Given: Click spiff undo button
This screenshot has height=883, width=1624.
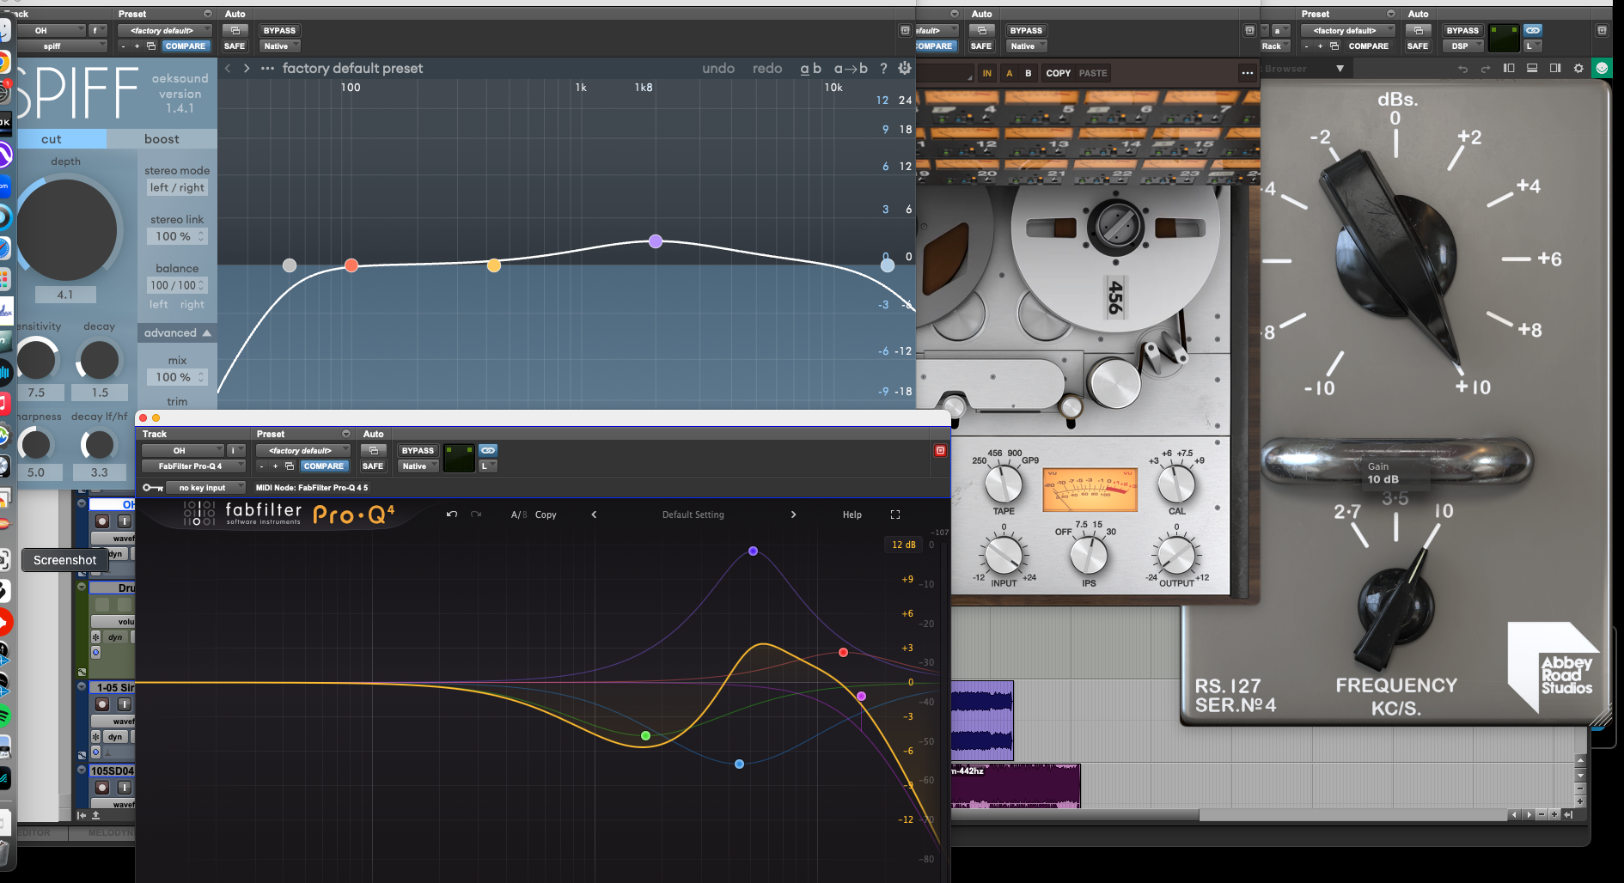Looking at the screenshot, I should [718, 68].
